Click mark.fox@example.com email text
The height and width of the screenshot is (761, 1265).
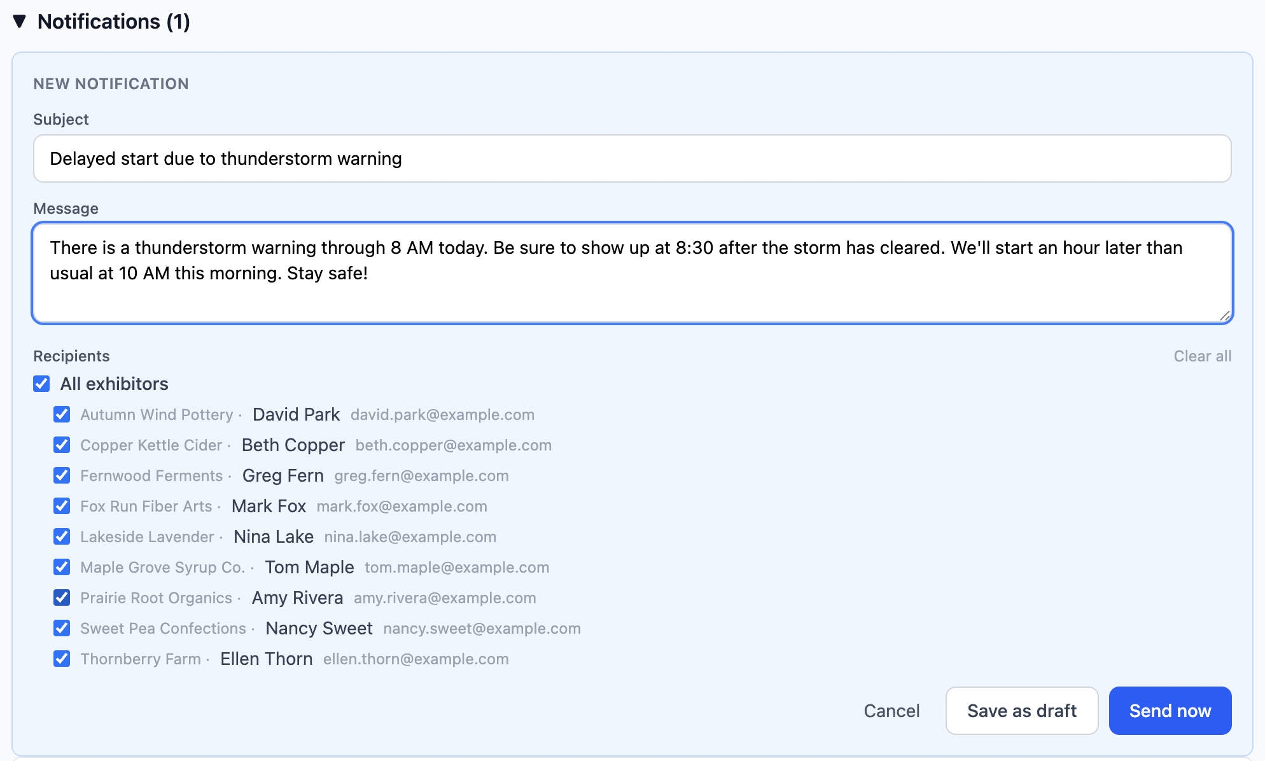[x=402, y=506]
